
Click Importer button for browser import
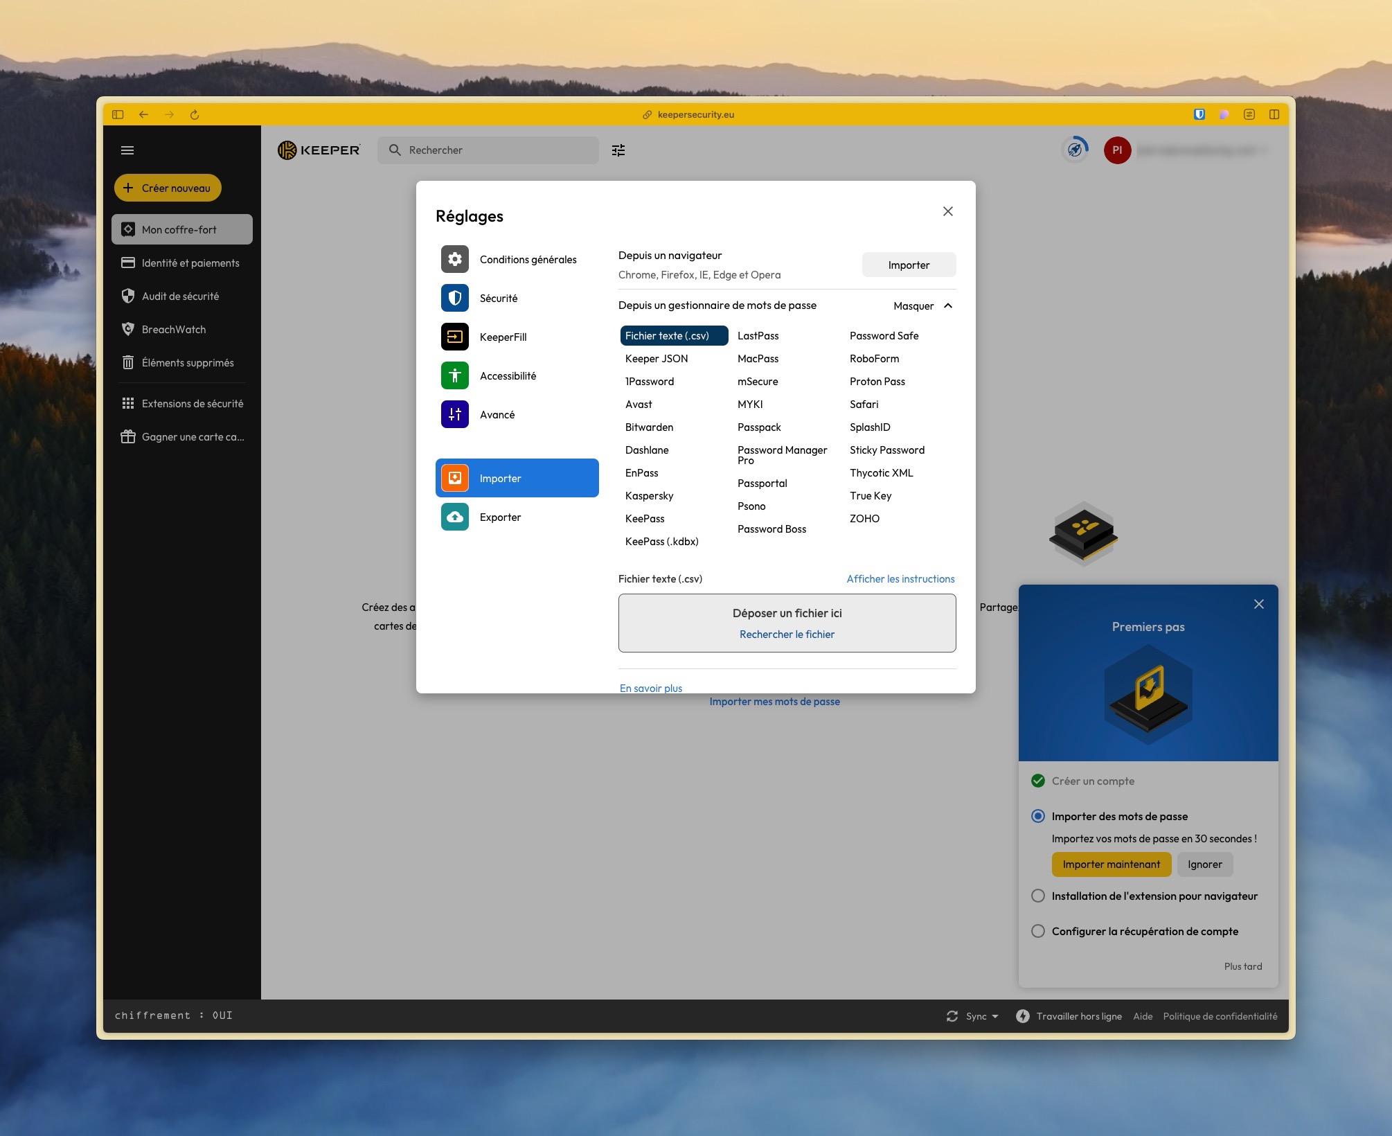(909, 265)
